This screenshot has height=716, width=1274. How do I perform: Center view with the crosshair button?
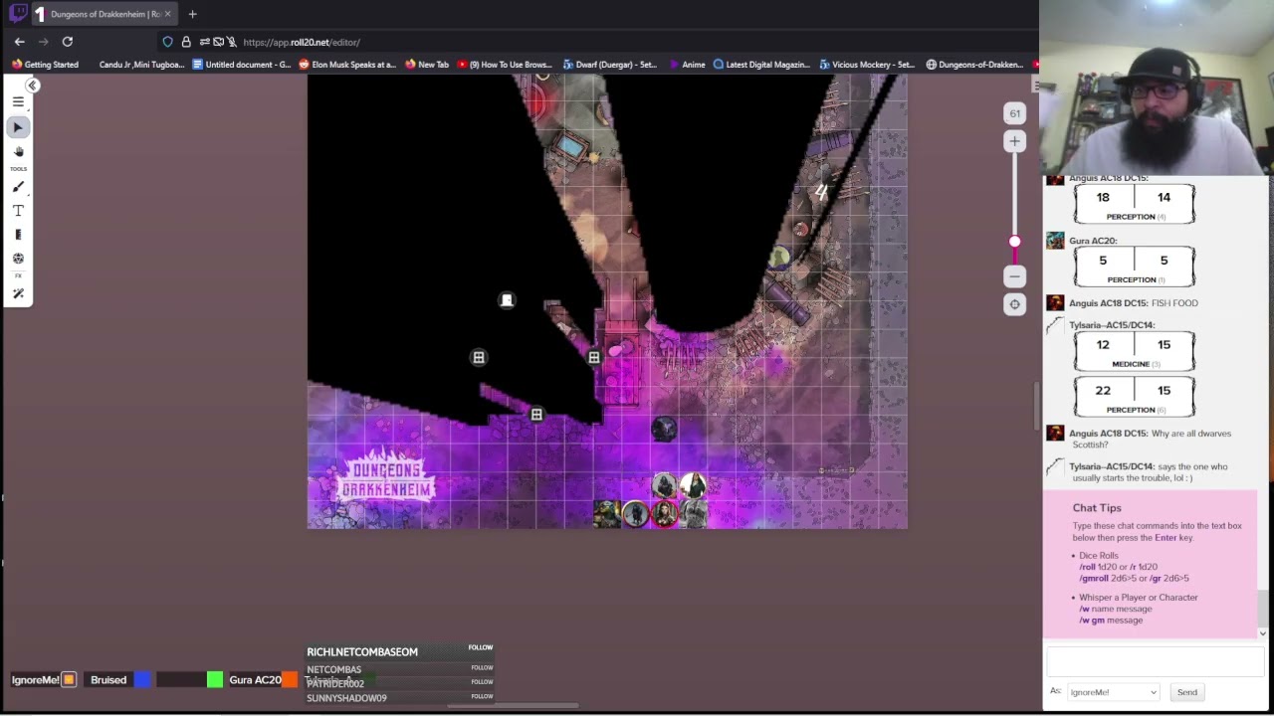click(1014, 304)
